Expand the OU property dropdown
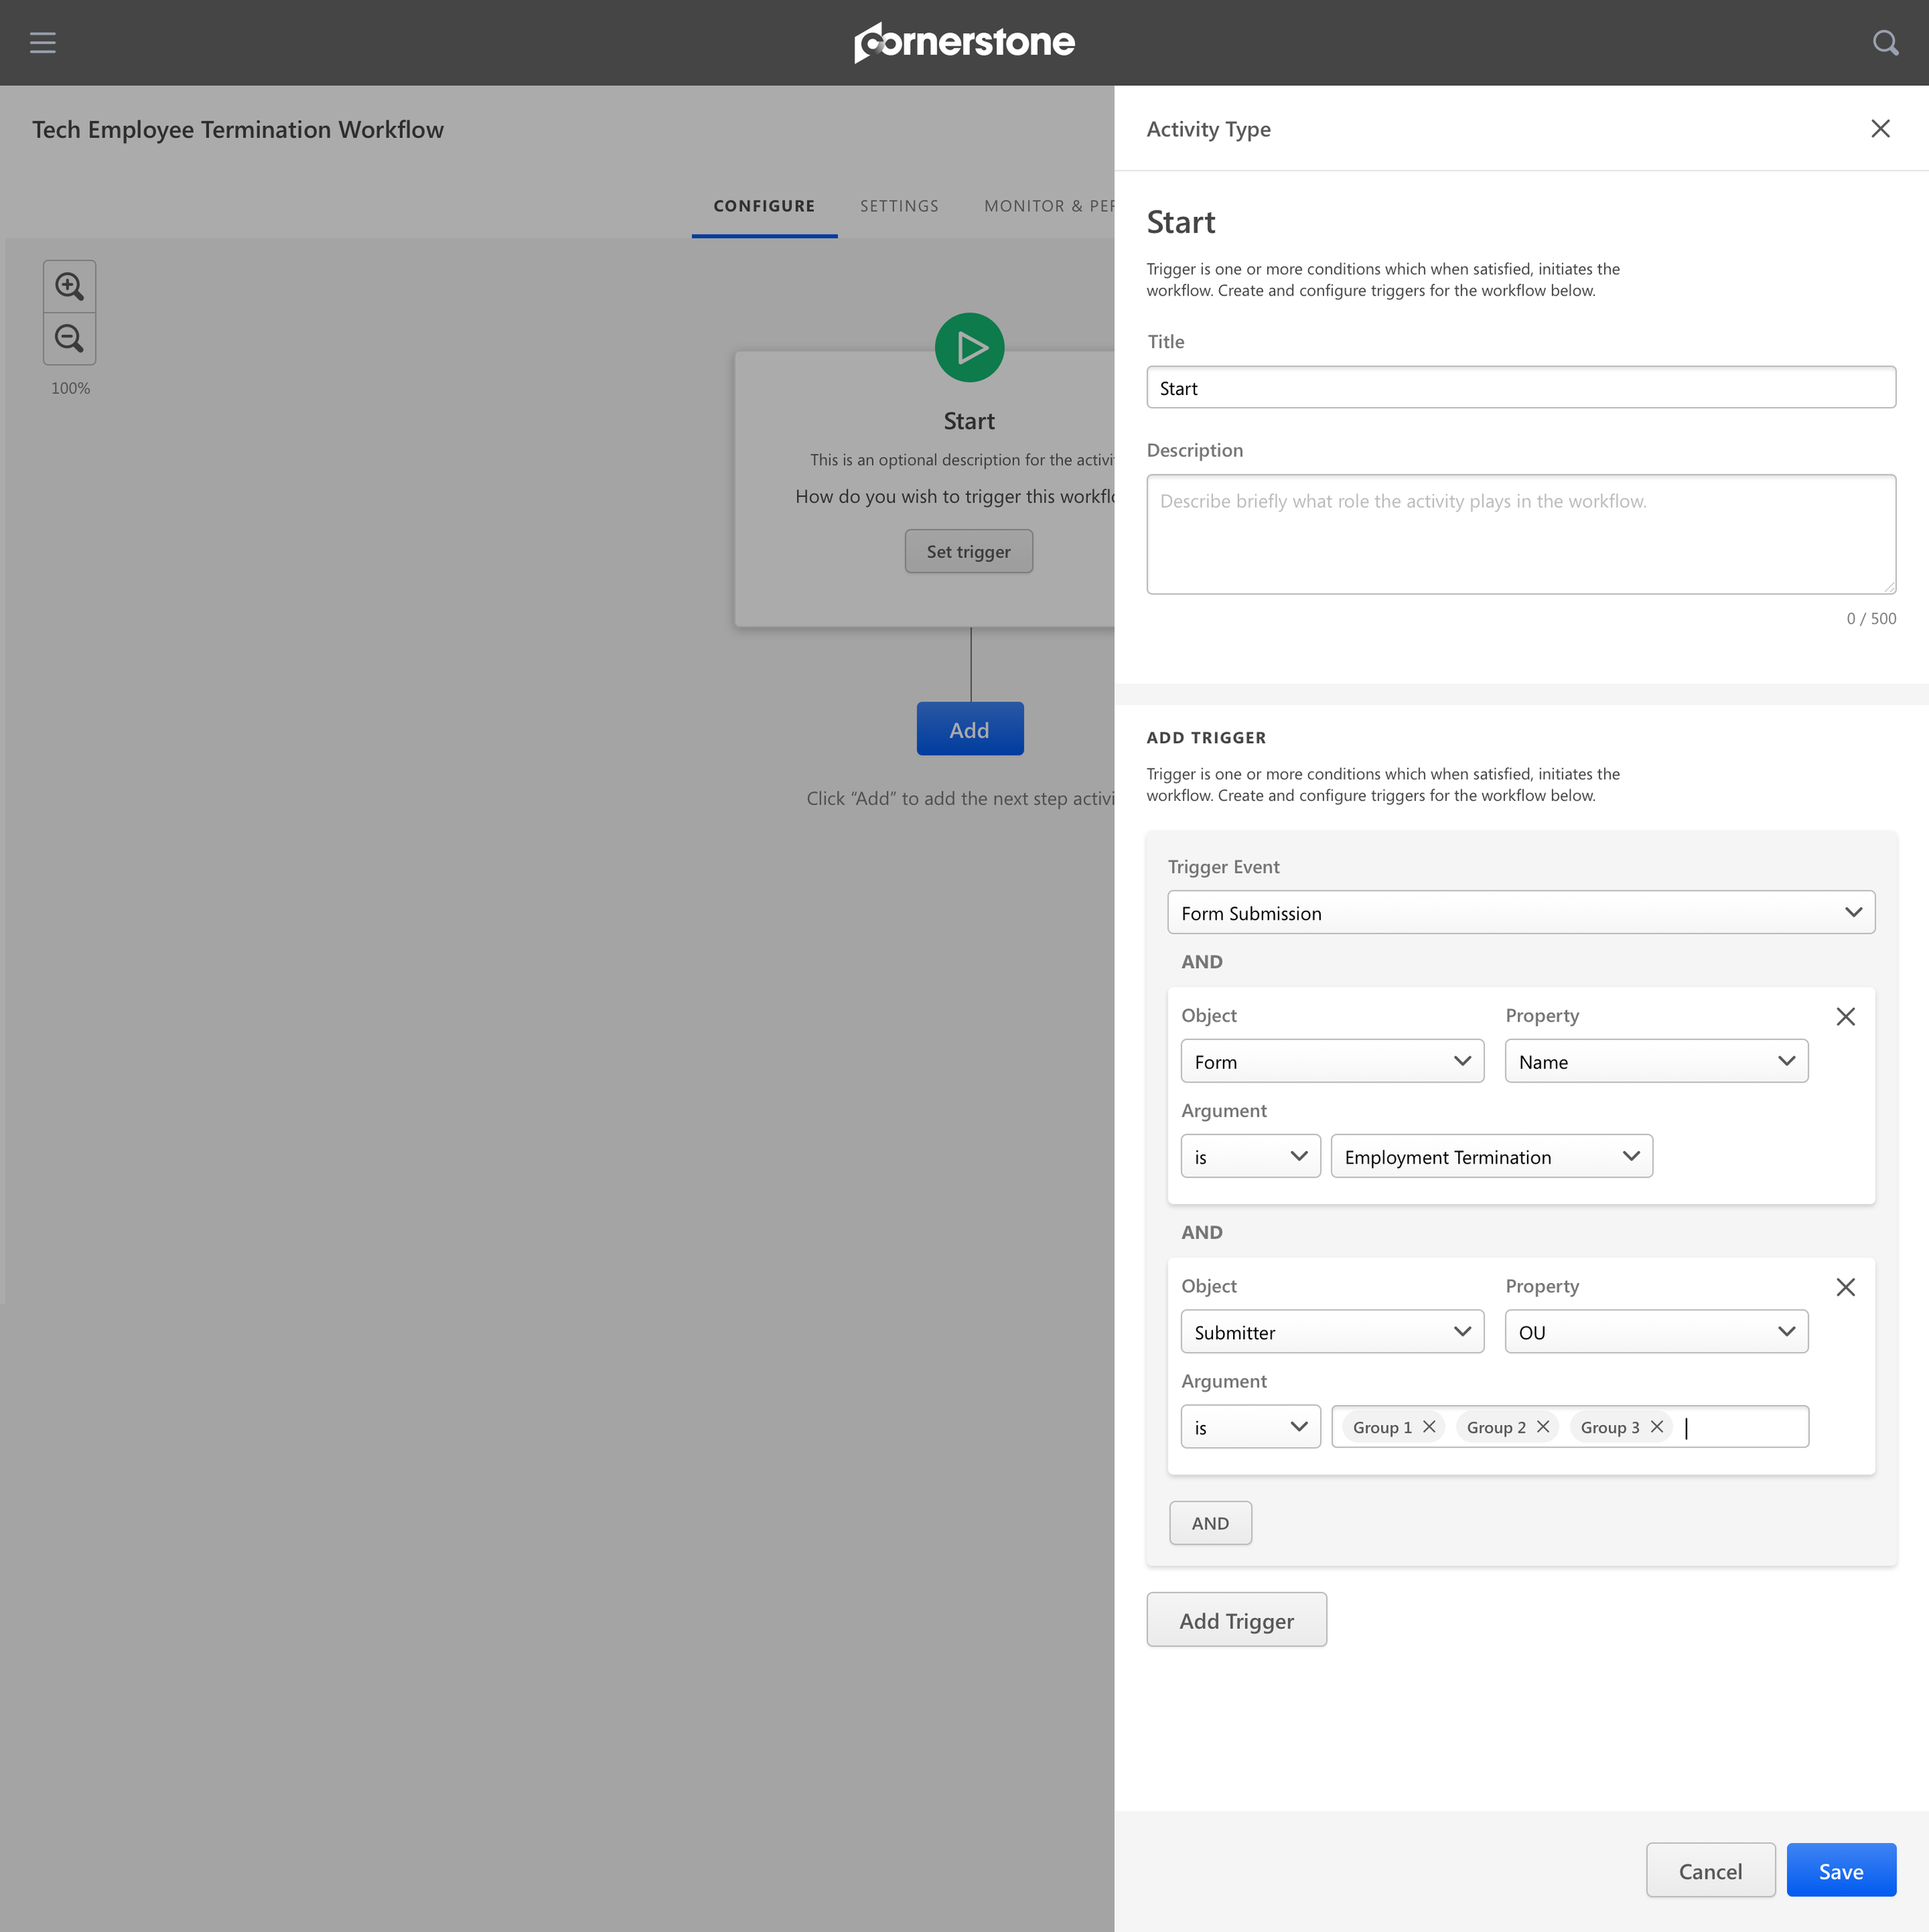Image resolution: width=1929 pixels, height=1932 pixels. coord(1655,1332)
